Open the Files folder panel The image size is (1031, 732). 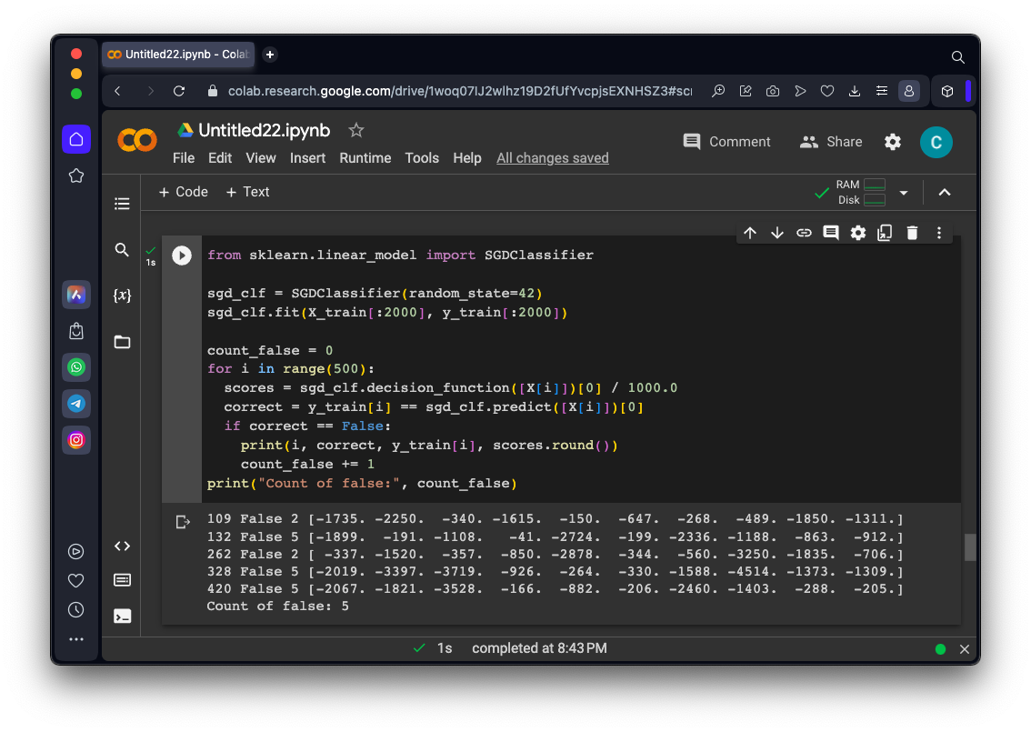point(122,342)
